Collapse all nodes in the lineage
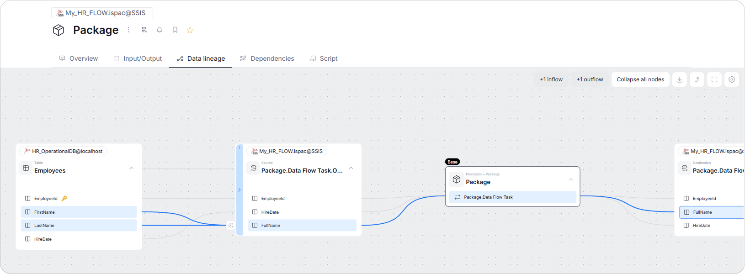745x274 pixels. pyautogui.click(x=640, y=79)
